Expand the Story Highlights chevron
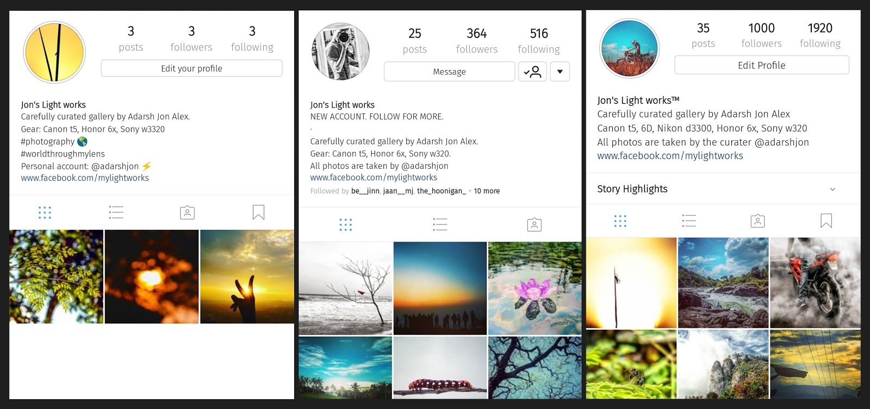 point(832,189)
